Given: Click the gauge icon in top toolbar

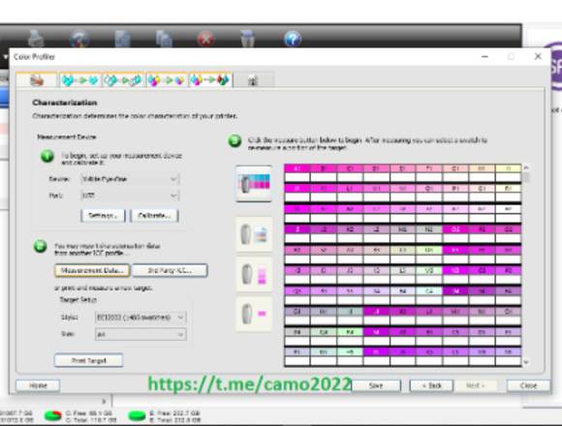Looking at the screenshot, I should (x=79, y=39).
